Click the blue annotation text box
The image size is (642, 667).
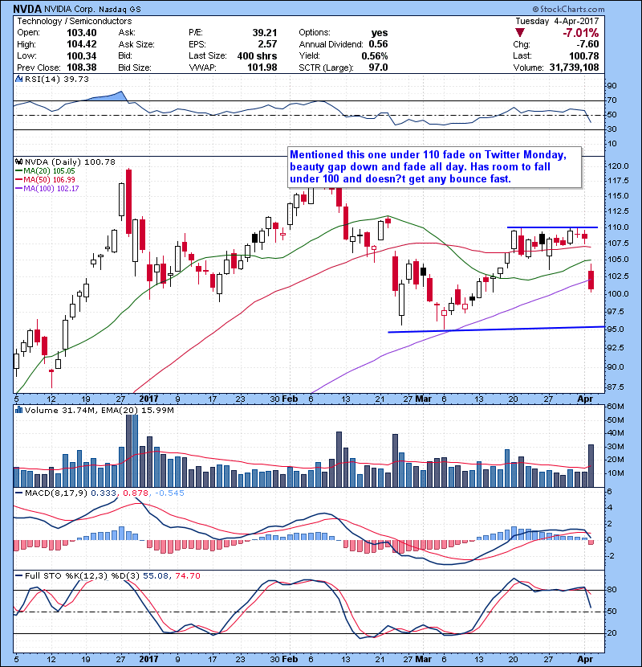(x=435, y=167)
